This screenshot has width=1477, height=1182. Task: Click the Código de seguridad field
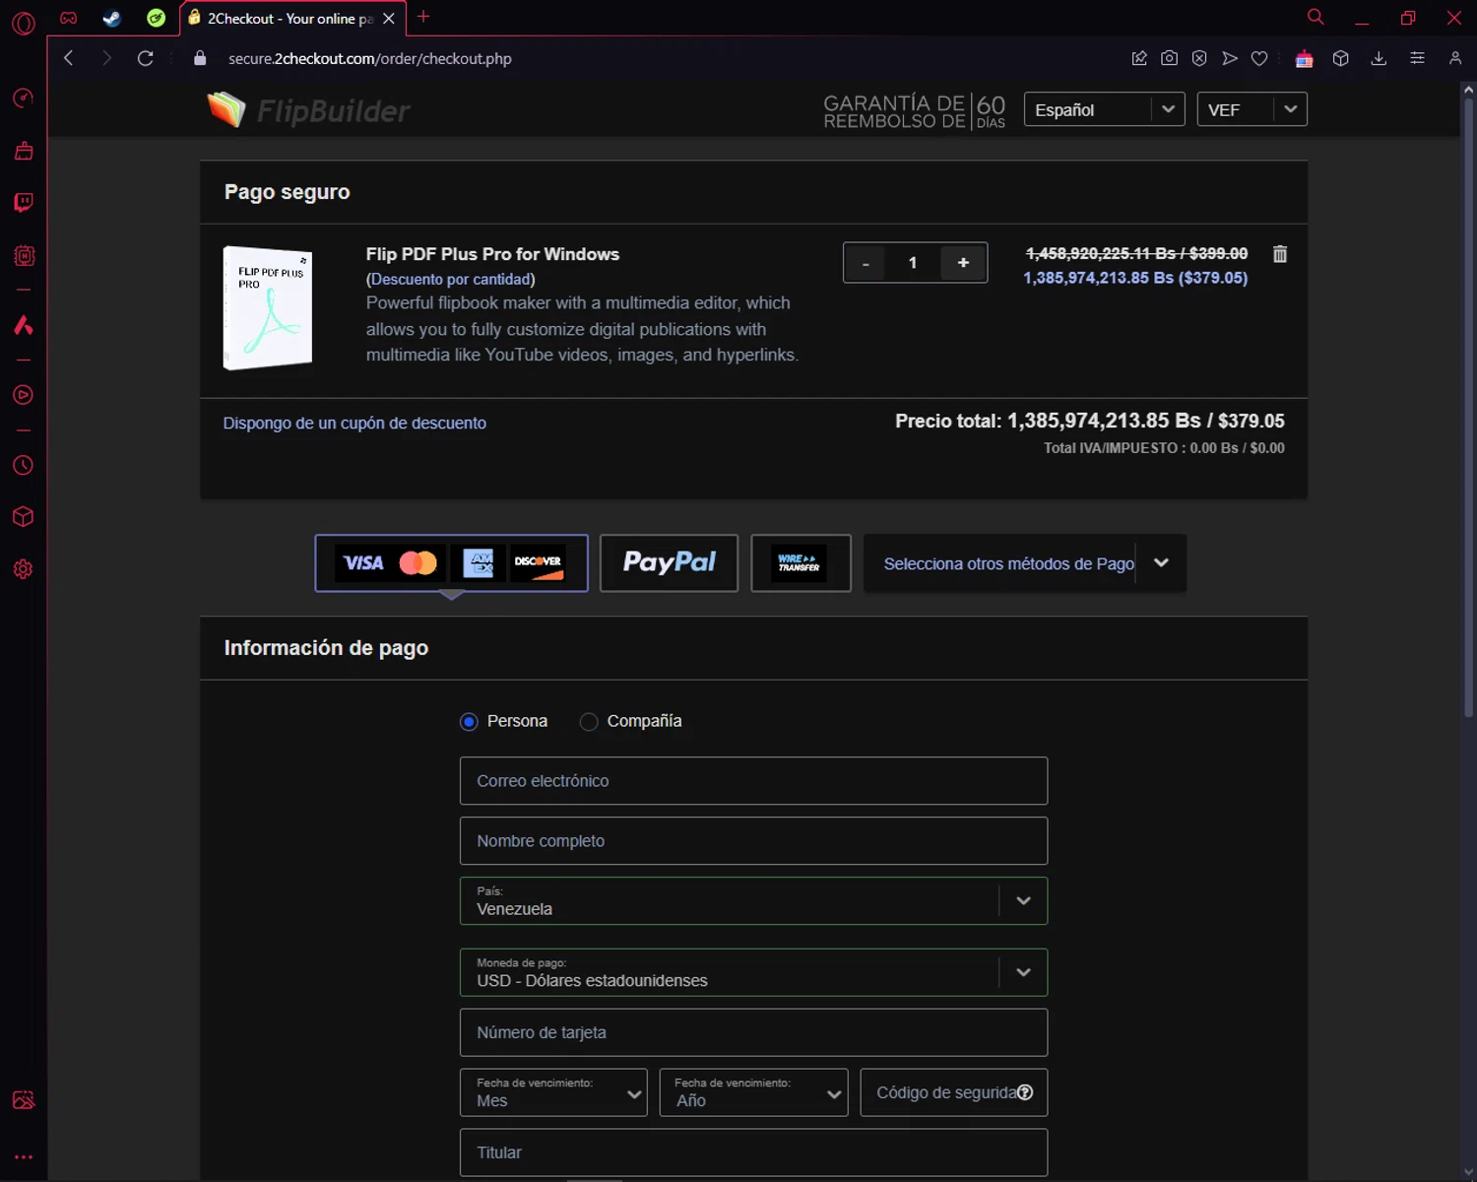click(x=953, y=1092)
